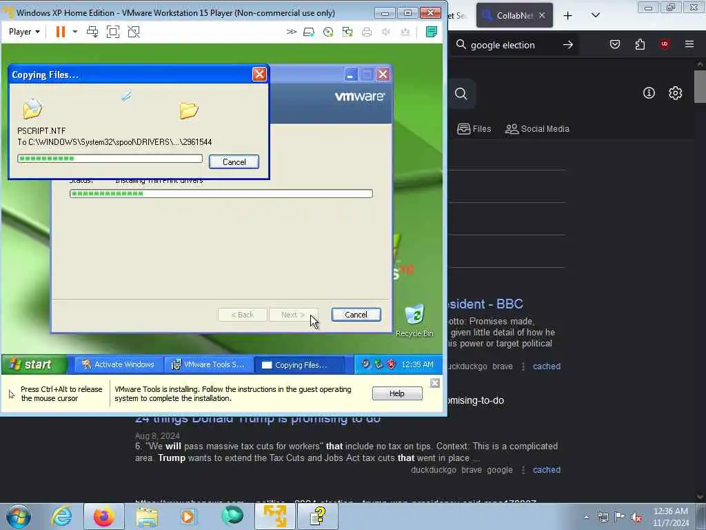Screen dimensions: 706x530
Task: Click the green safely-remove-hardware XP tray icon
Action: (379, 364)
